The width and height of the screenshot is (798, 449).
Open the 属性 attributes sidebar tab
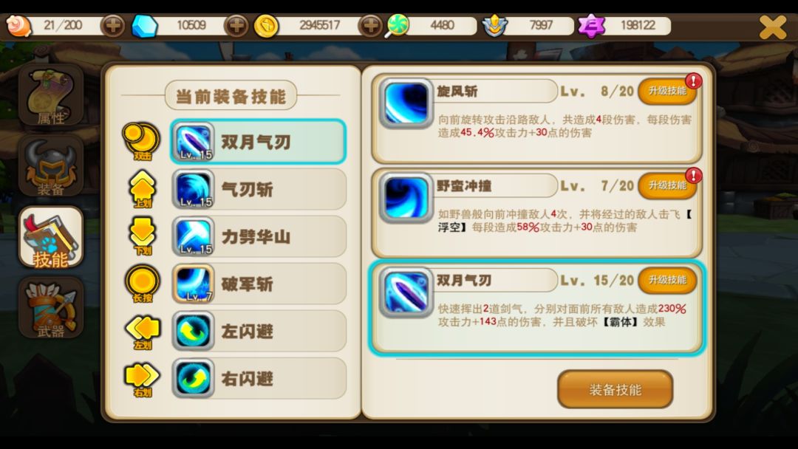[x=51, y=95]
